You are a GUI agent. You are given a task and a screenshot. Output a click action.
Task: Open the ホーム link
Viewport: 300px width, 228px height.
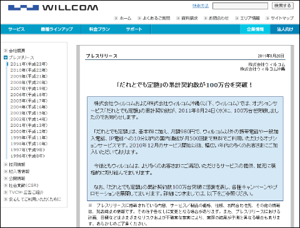coord(126,18)
